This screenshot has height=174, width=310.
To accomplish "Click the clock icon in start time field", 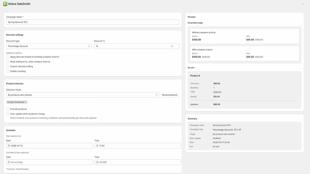I will (x=97, y=146).
